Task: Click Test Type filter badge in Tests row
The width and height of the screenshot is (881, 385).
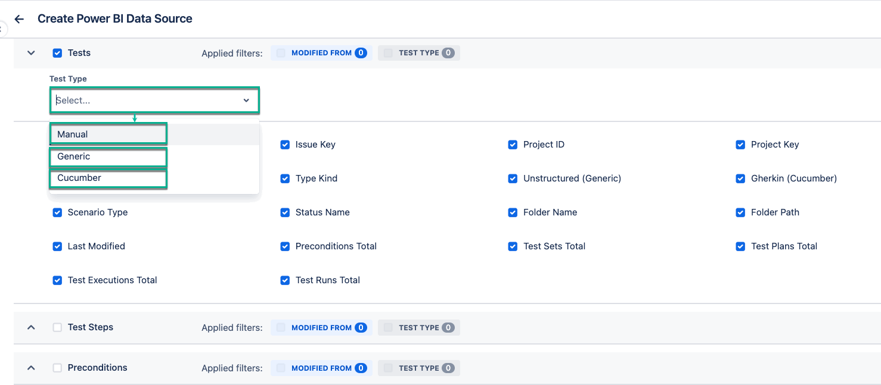Action: click(x=418, y=53)
